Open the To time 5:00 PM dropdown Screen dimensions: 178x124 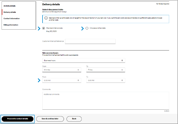click(x=106, y=80)
